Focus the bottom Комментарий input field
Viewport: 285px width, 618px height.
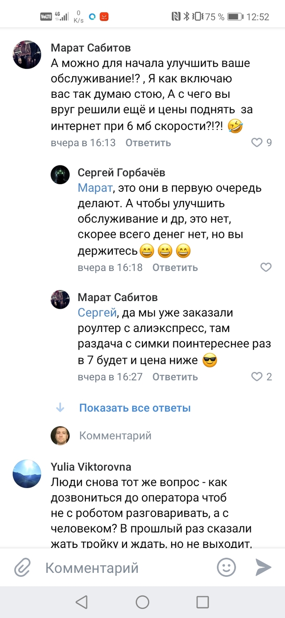point(122,567)
